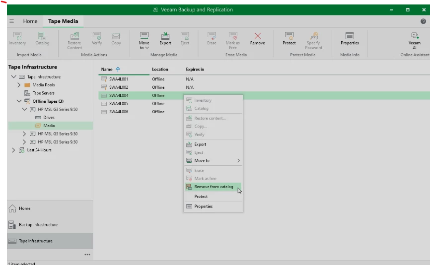The width and height of the screenshot is (430, 265).
Task: Collapse the Tape Infrastructure tree root
Action: [13, 77]
